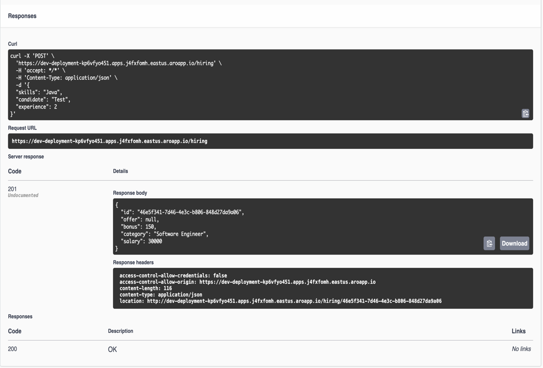Click the "experience": 2 line
This screenshot has height=368, width=543.
pyautogui.click(x=36, y=107)
